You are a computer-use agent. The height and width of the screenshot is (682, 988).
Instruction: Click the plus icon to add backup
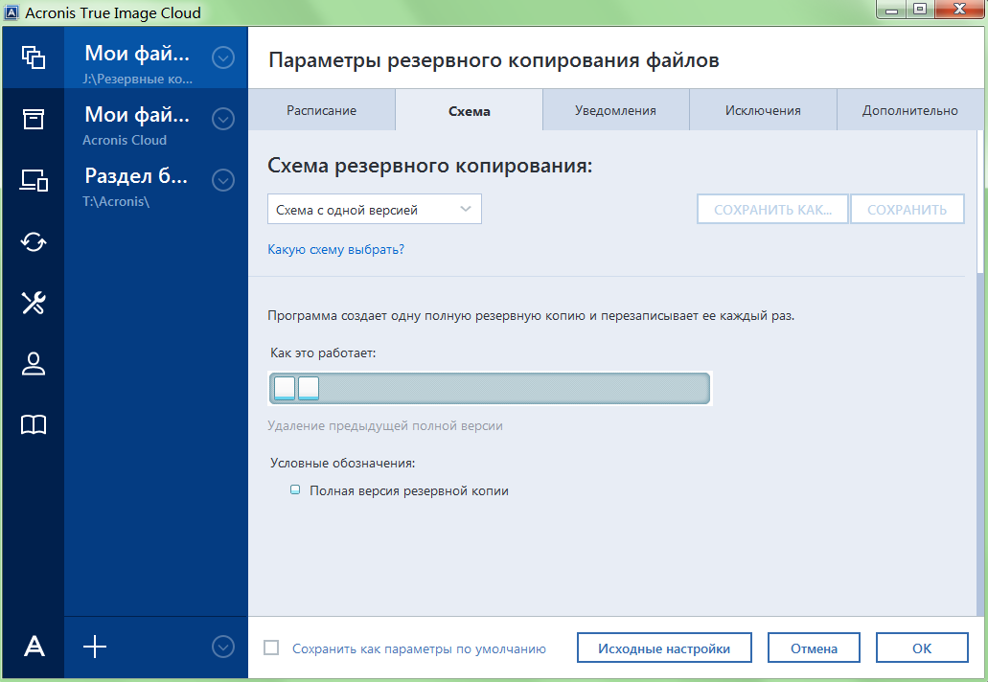(95, 648)
